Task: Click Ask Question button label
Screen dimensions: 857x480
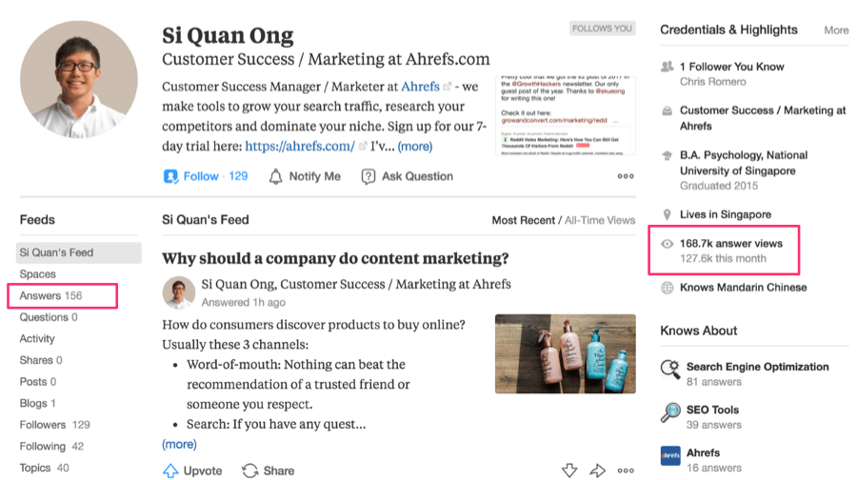Action: (418, 176)
